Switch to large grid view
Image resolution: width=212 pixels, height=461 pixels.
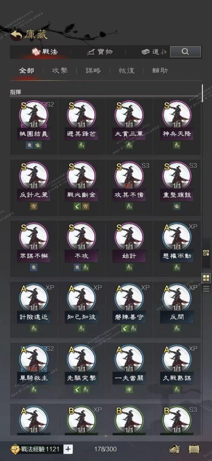pos(206,278)
